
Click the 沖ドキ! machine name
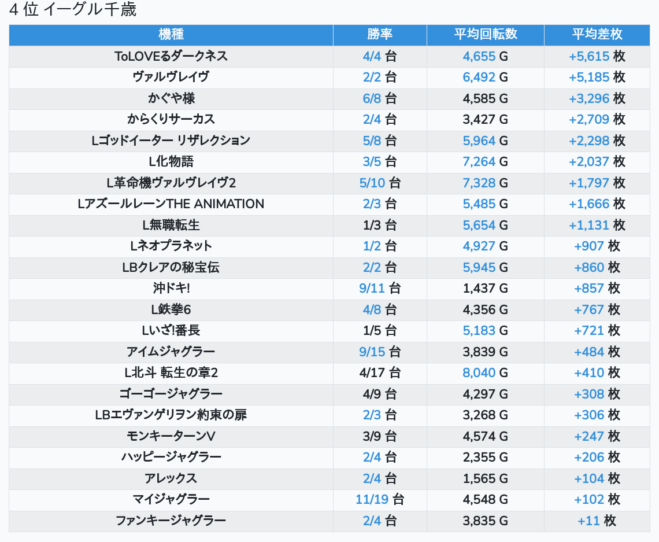[x=171, y=288]
